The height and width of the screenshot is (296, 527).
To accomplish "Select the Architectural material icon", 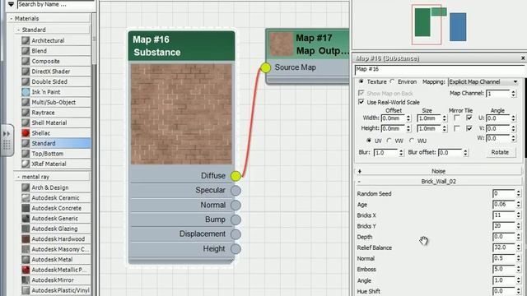I will (x=26, y=40).
